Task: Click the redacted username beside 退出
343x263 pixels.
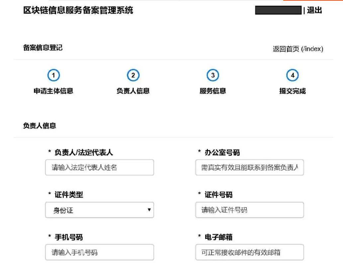Action: pyautogui.click(x=278, y=10)
